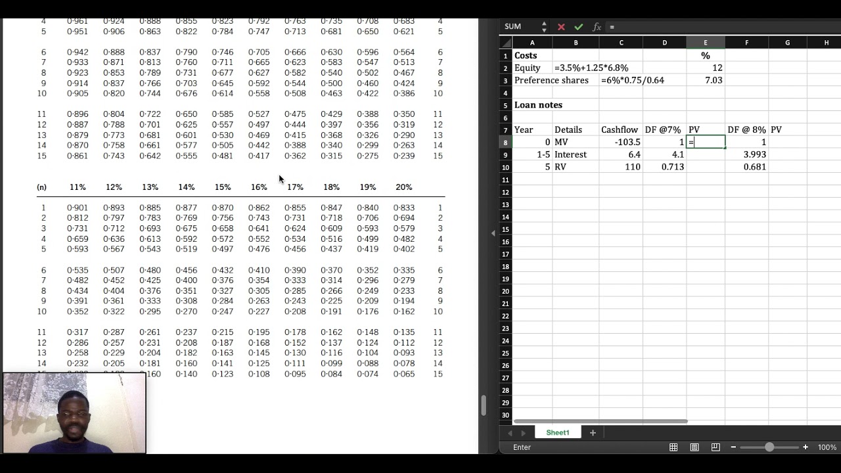841x473 pixels.
Task: Select the cell showing 6.4
Action: [x=621, y=154]
